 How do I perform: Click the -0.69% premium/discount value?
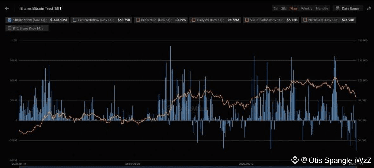(180, 20)
